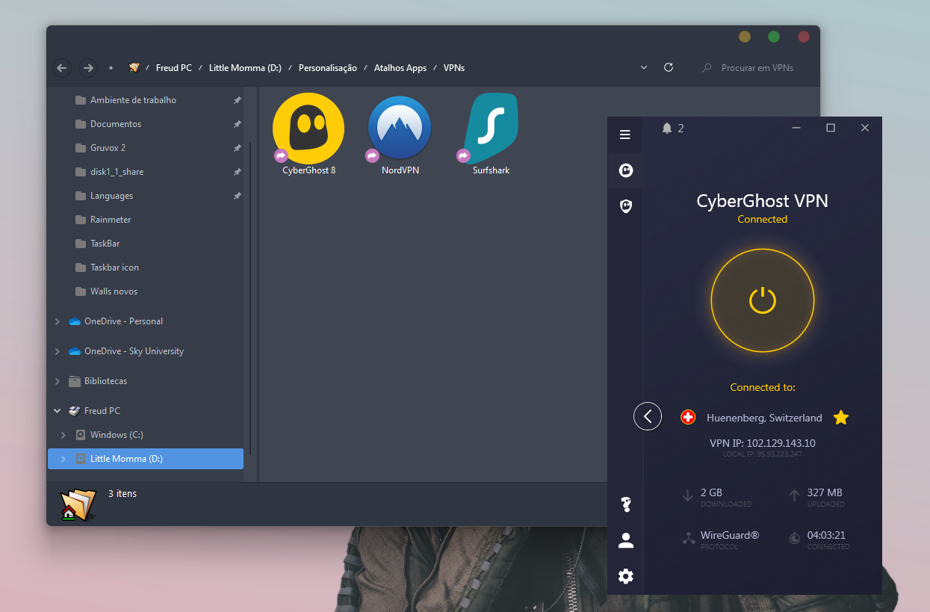This screenshot has height=612, width=930.
Task: Refresh the VPNs folder view
Action: point(669,67)
